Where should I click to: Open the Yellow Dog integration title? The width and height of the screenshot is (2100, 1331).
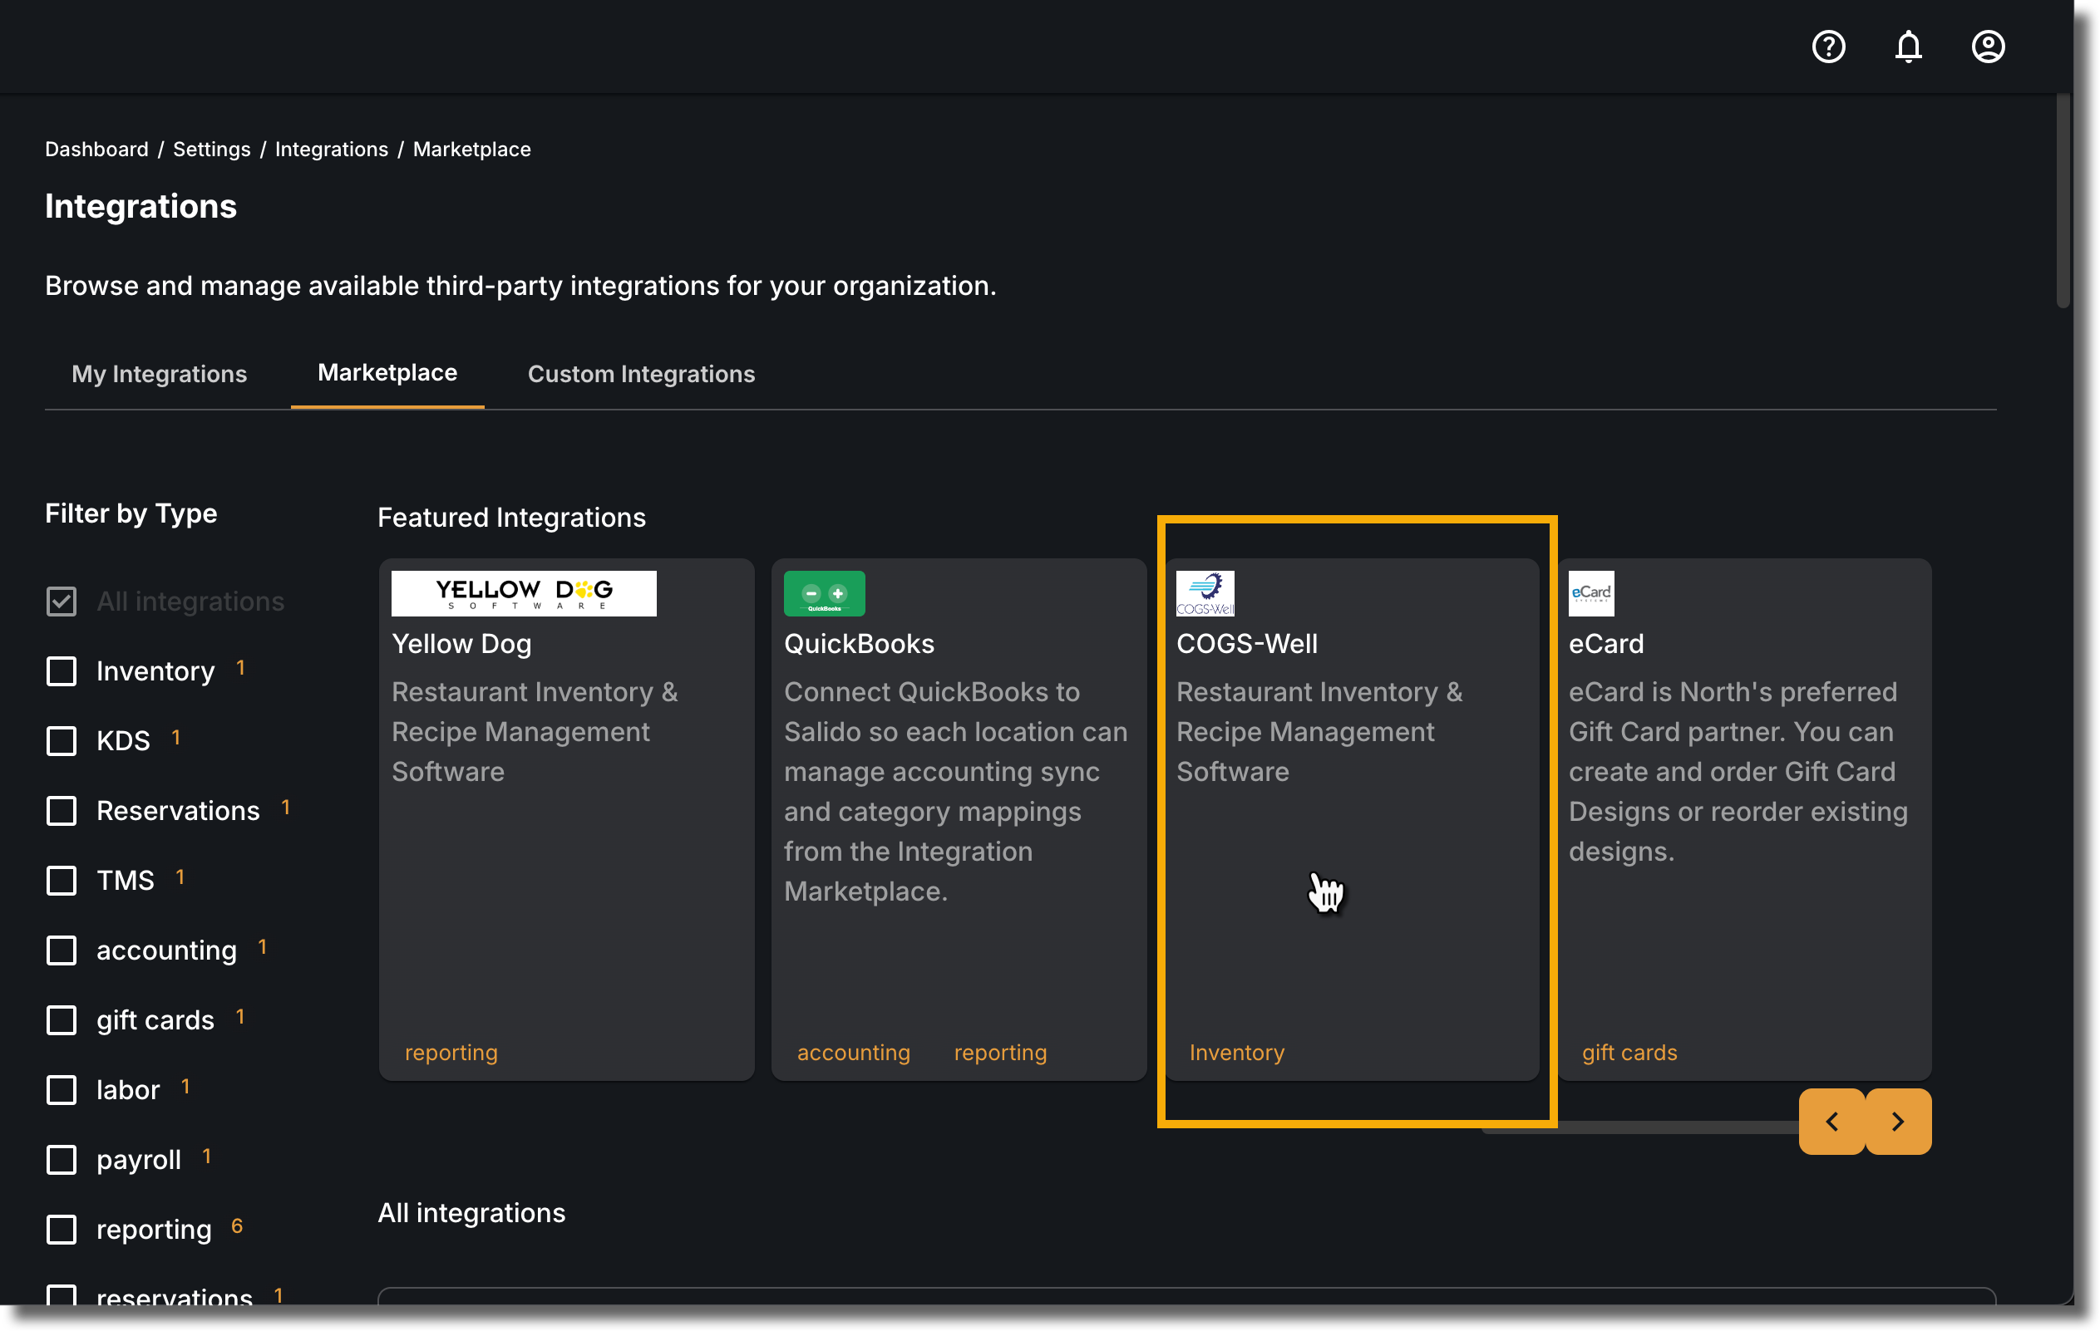461,644
